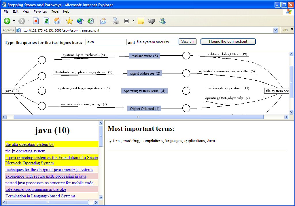Select the 'file system sec' graph node
The image size is (295, 206).
[x=277, y=91]
